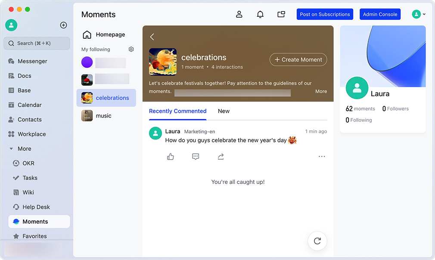Viewport: 435px width, 260px height.
Task: Click the plus icon beside the avatar
Action: pyautogui.click(x=63, y=25)
